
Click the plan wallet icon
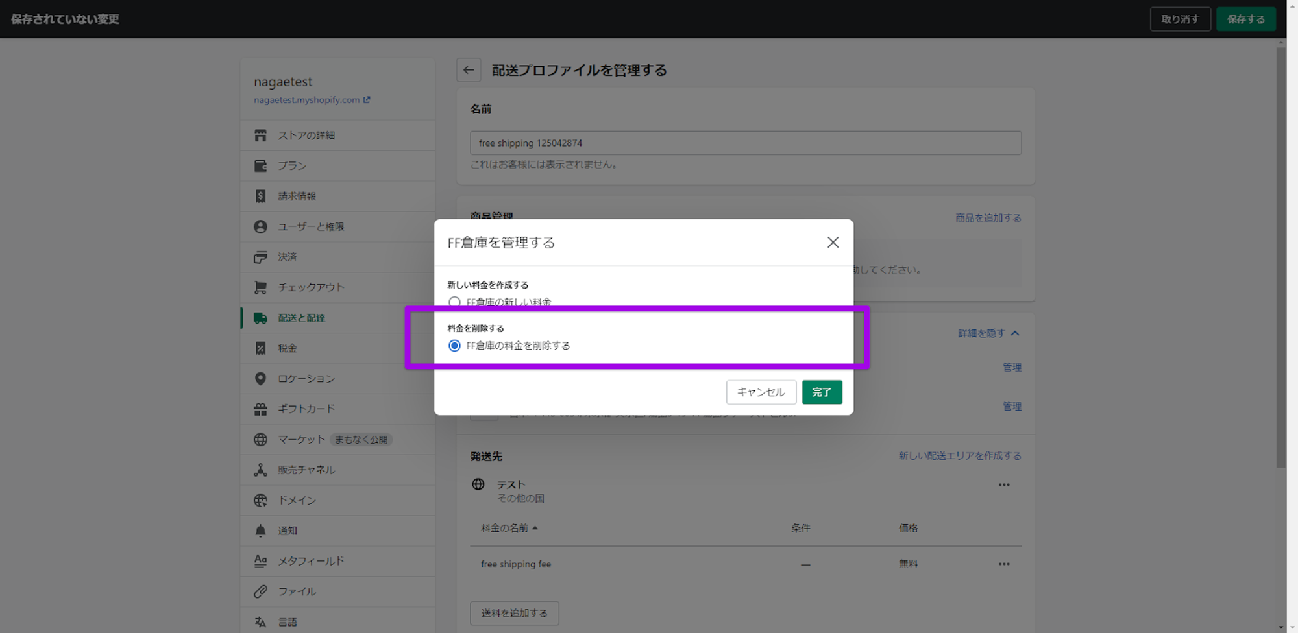click(x=260, y=166)
